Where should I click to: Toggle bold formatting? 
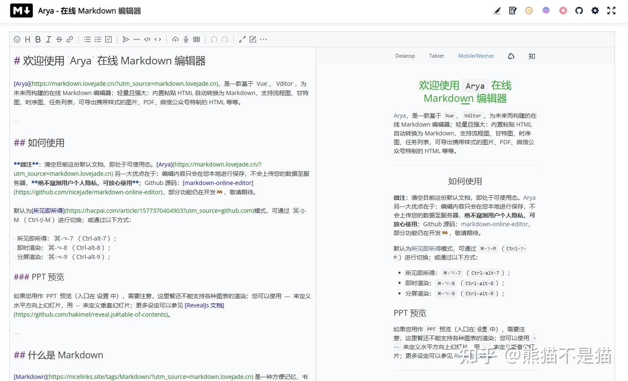point(38,39)
